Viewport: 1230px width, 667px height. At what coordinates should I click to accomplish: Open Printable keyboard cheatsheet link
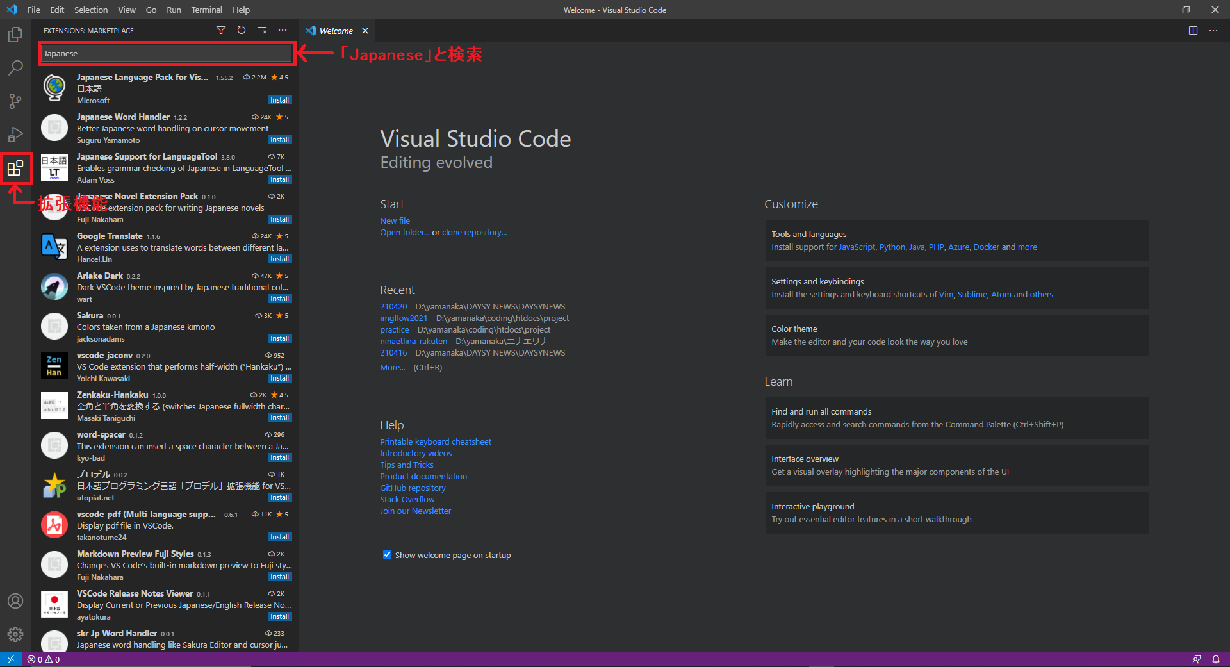436,441
